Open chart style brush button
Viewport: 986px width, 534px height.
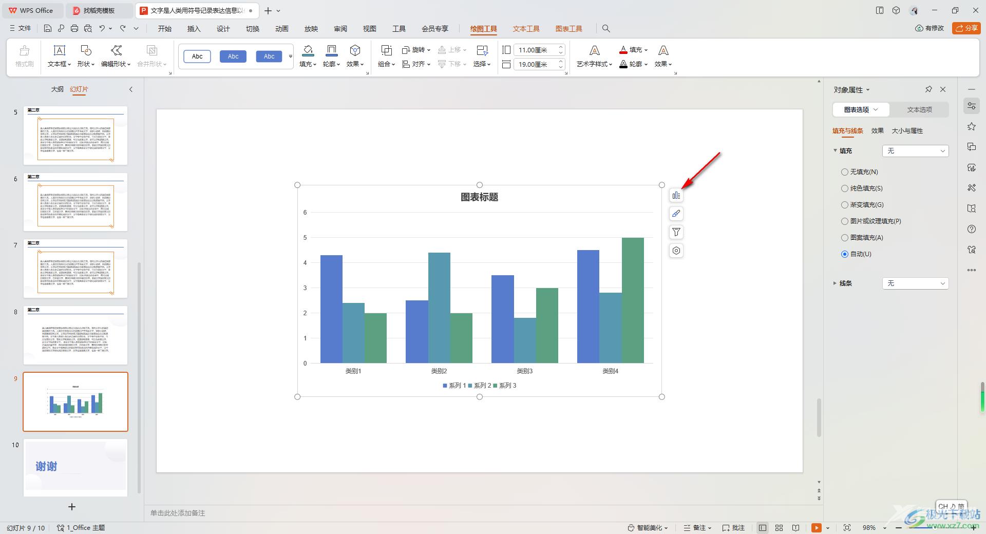(x=676, y=214)
